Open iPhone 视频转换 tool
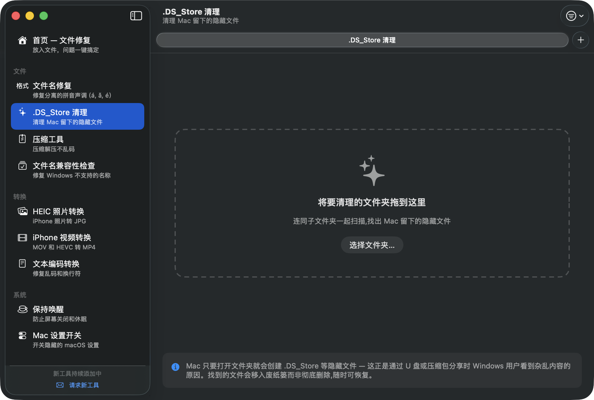This screenshot has width=594, height=400. click(x=78, y=242)
